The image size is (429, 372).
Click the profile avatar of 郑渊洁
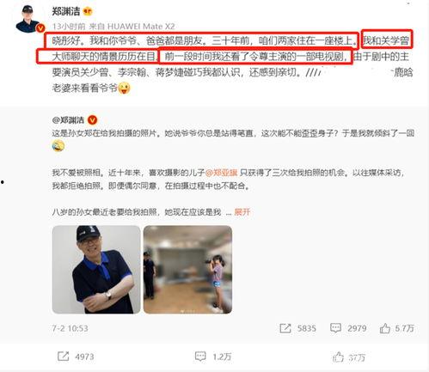pos(28,19)
